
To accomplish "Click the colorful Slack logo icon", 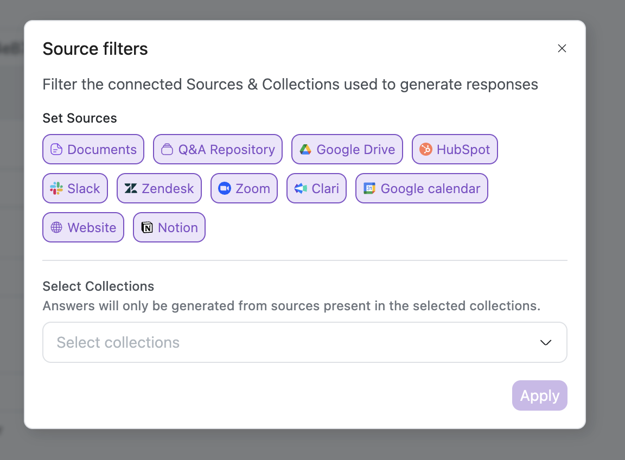I will point(56,189).
